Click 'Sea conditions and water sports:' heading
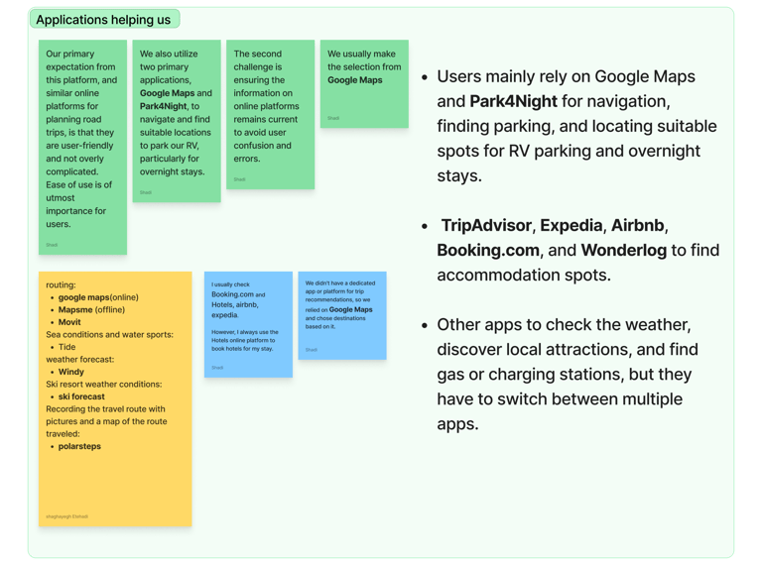Screen dimensions: 762x565 (x=109, y=334)
